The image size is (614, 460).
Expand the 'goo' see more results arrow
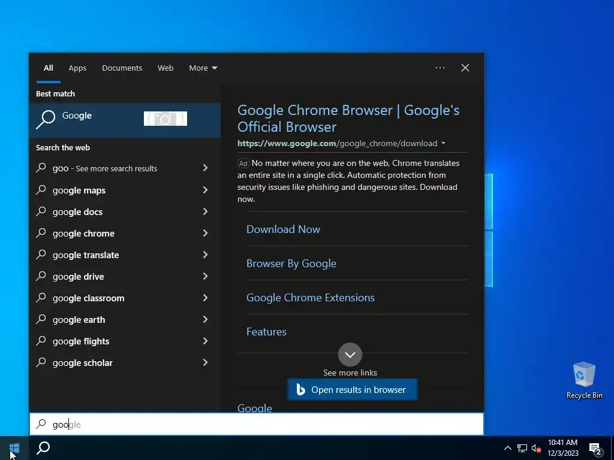pos(205,168)
